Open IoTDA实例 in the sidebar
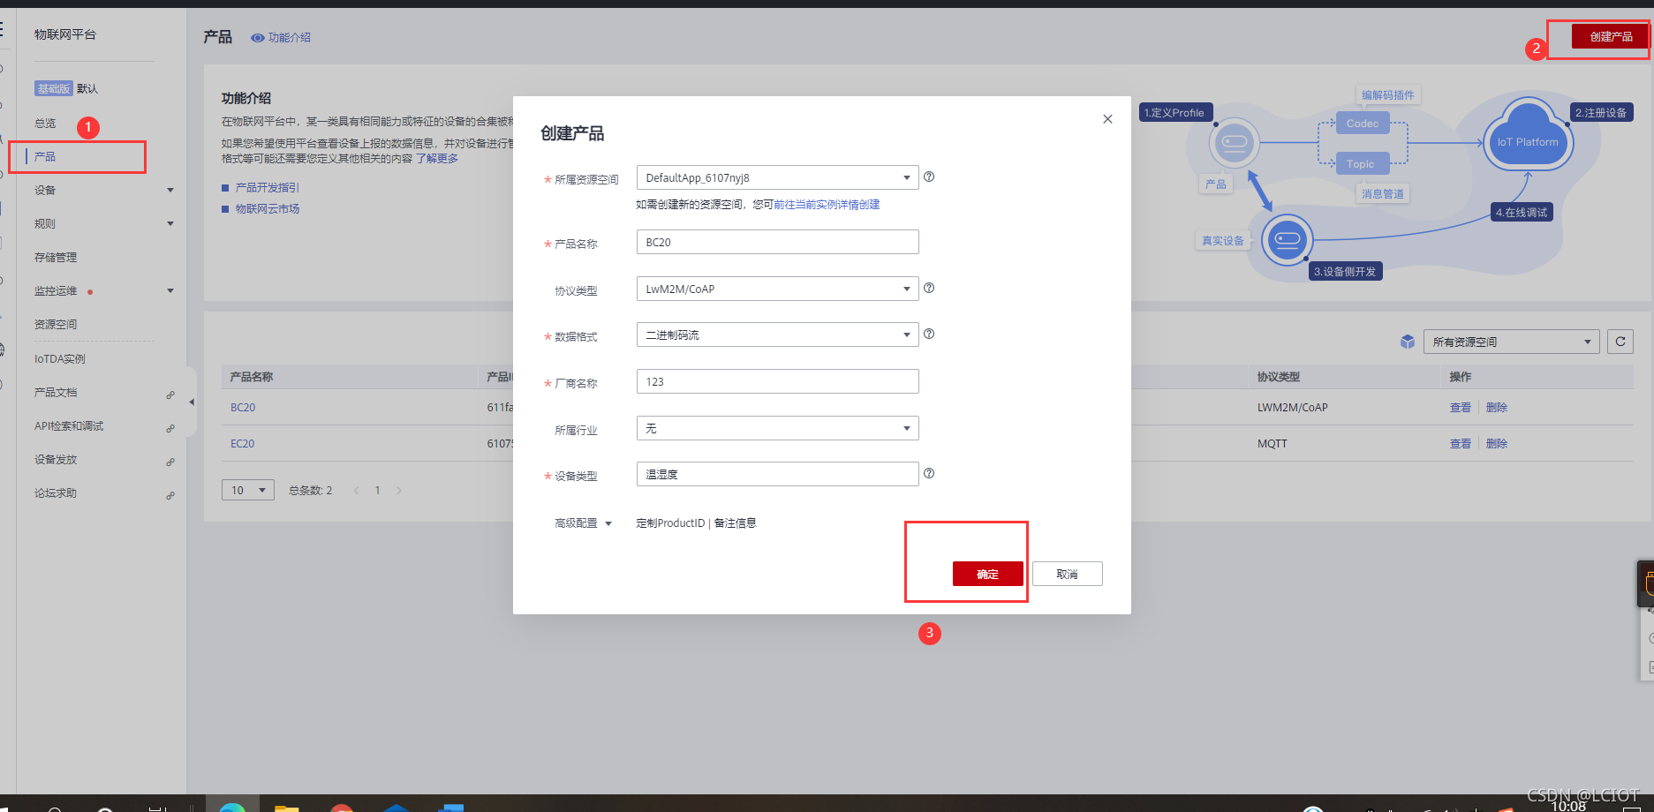The height and width of the screenshot is (812, 1654). (60, 358)
